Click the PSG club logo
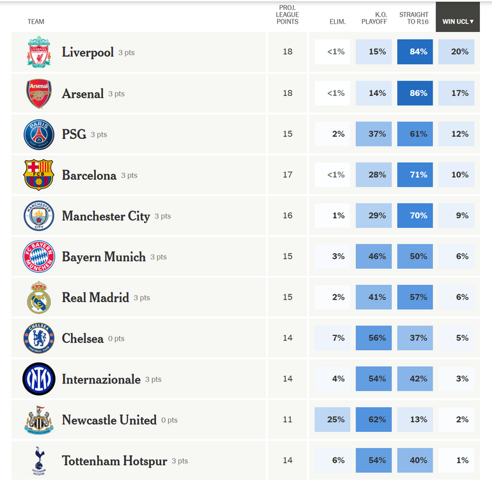492x480 pixels. (39, 134)
